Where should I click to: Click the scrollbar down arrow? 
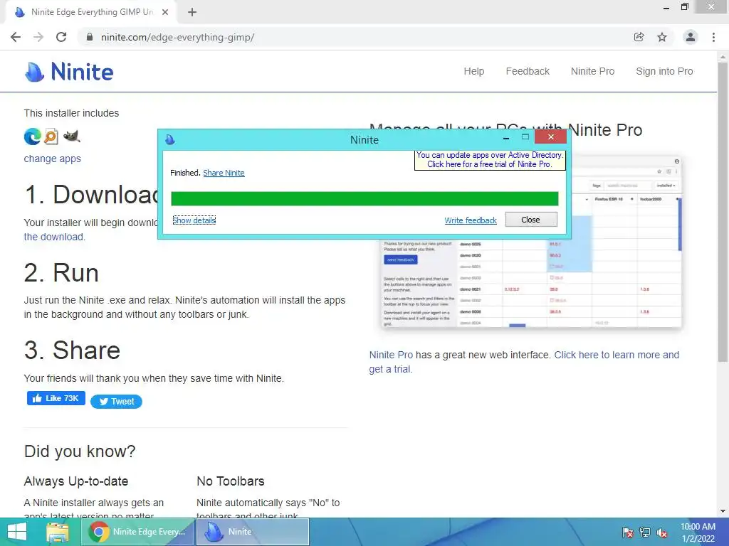723,512
